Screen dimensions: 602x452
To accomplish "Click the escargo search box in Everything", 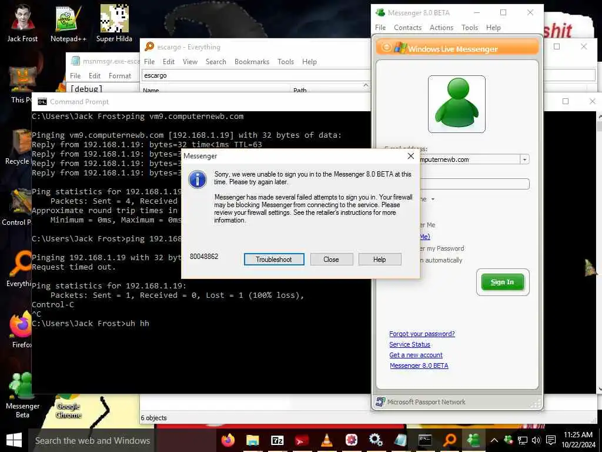I will [x=256, y=75].
